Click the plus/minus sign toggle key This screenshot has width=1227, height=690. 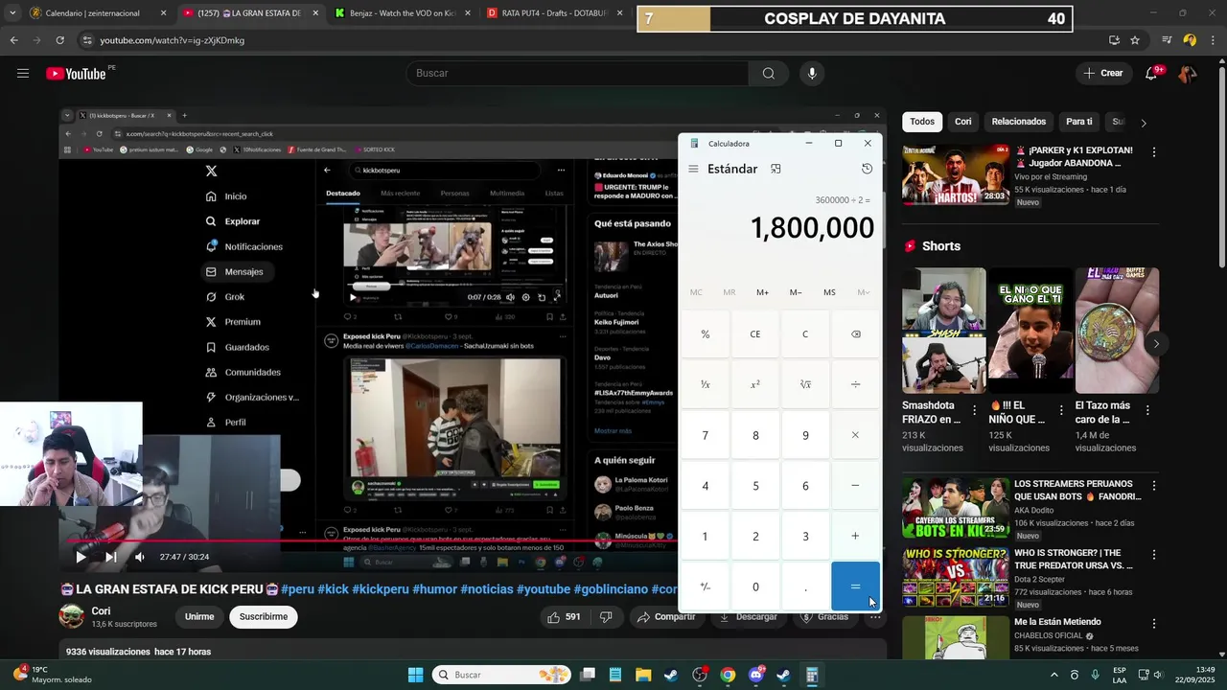pyautogui.click(x=706, y=586)
